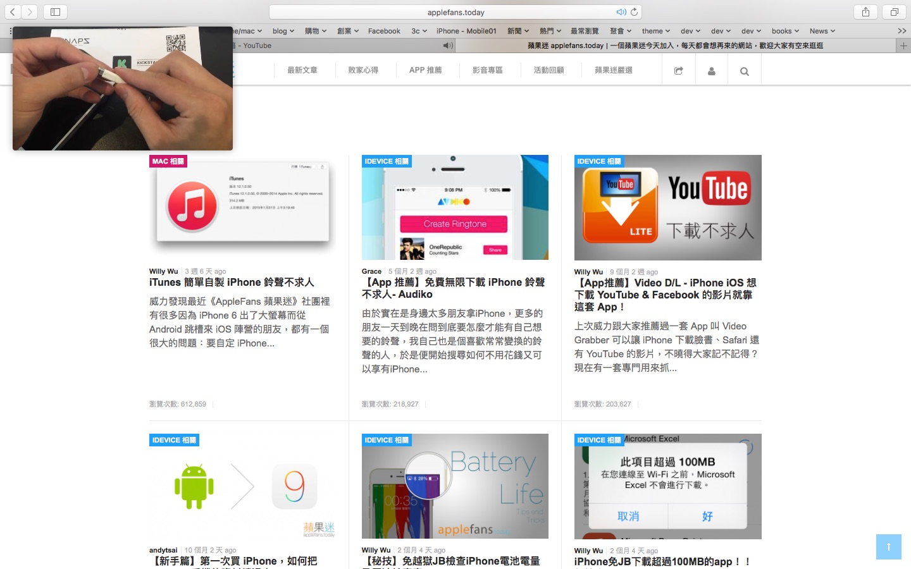Image resolution: width=911 pixels, height=569 pixels.
Task: Switch to the YouTube tab
Action: 345,46
